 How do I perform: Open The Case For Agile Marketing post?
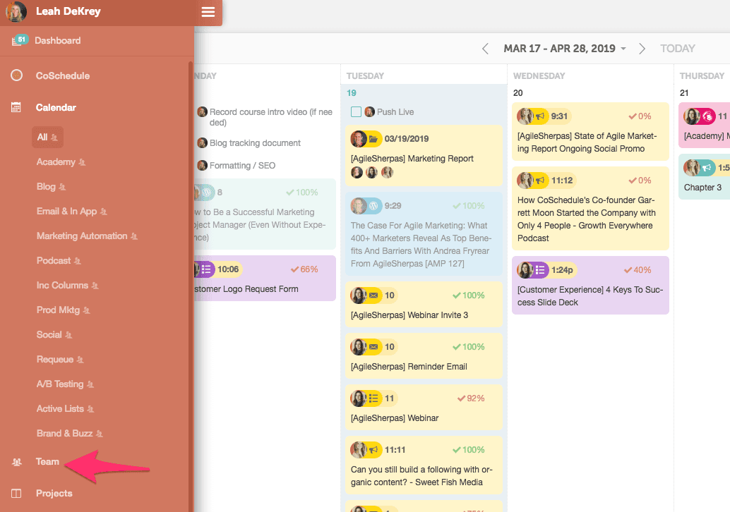[421, 244]
